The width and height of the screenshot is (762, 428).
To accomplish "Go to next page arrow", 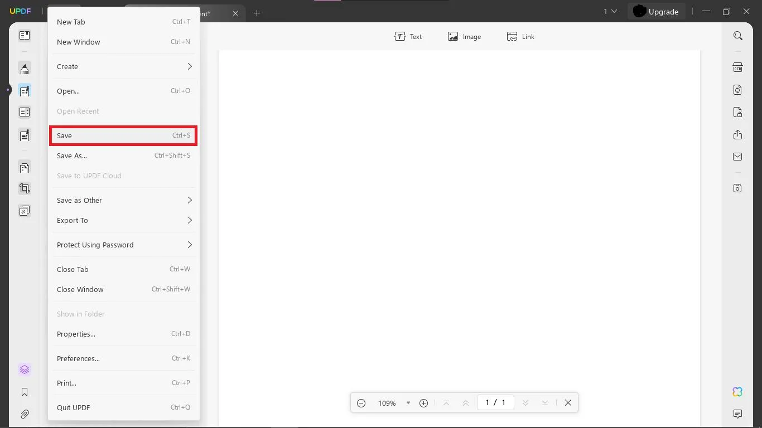I will coord(525,403).
